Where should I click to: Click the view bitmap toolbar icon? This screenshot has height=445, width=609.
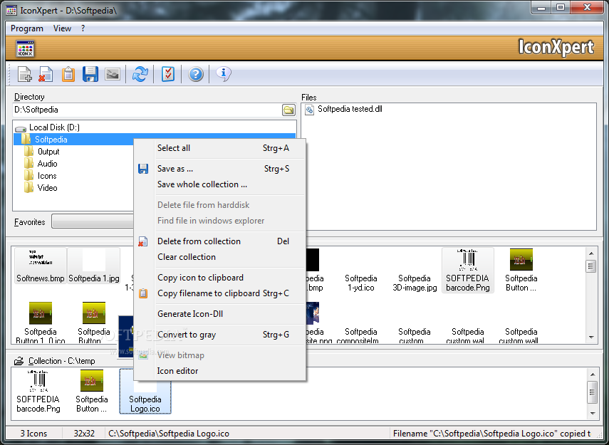pos(113,74)
